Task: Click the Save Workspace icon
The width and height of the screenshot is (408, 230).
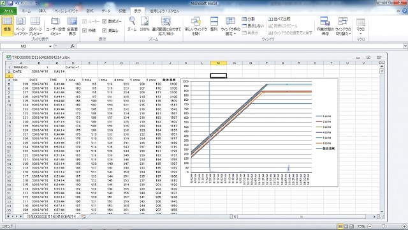Action: [324, 21]
